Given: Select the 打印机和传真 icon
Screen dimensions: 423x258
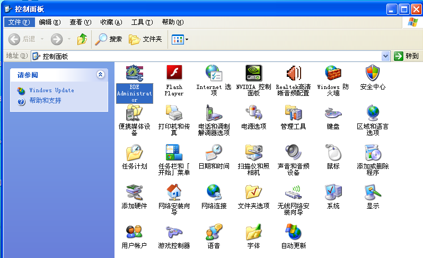Looking at the screenshot, I should pos(174,113).
